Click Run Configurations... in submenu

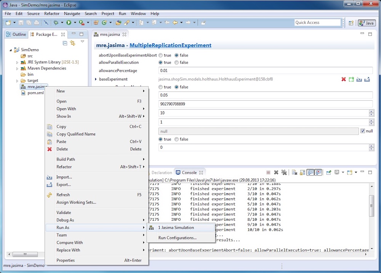click(x=181, y=238)
